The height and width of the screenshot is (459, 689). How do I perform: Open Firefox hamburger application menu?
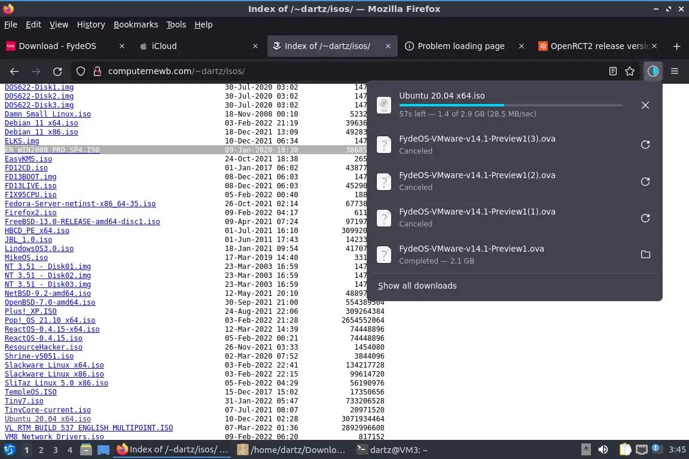675,71
